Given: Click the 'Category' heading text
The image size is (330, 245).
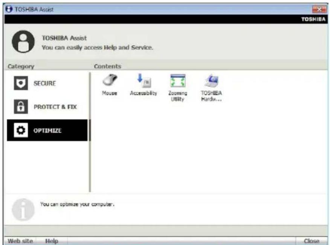Looking at the screenshot, I should tap(21, 67).
